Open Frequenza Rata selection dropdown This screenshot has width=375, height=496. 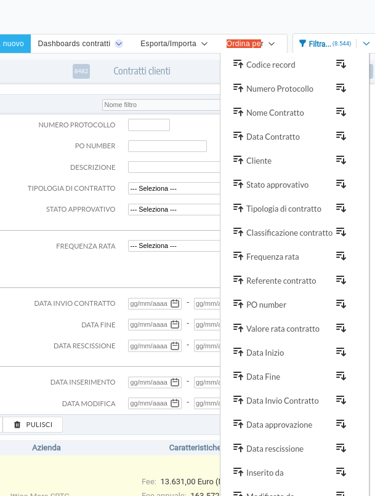174,246
